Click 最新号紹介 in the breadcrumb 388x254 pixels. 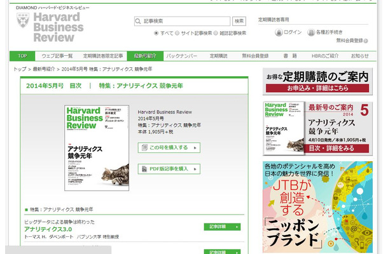pyautogui.click(x=44, y=69)
